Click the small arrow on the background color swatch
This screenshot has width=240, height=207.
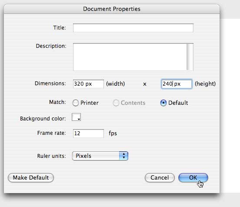click(79, 119)
